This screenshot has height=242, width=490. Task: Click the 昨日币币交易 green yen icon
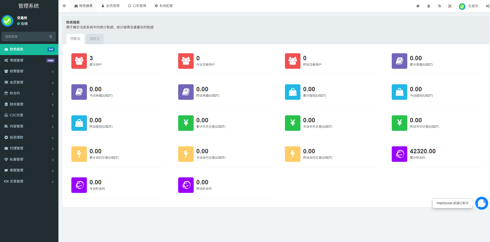[399, 123]
